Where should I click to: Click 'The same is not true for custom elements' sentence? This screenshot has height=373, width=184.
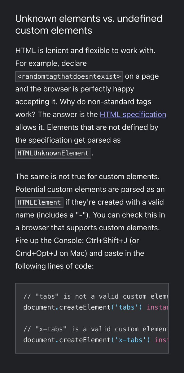pos(87,177)
